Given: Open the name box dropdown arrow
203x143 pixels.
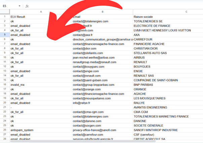Looking at the screenshot, I should coord(19,6).
